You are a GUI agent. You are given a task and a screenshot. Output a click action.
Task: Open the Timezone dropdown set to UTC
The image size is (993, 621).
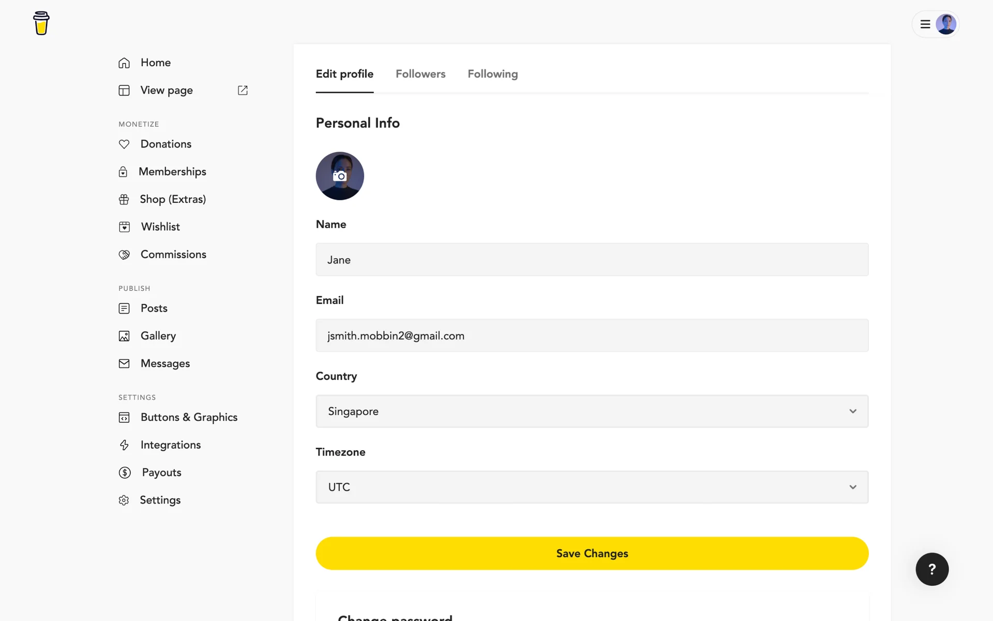592,487
